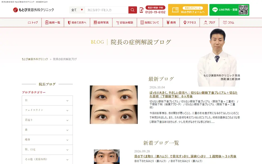262x164 pixels.
Task: Click the doctor's name 西尾 謙三郎 医師
Action: tap(230, 79)
